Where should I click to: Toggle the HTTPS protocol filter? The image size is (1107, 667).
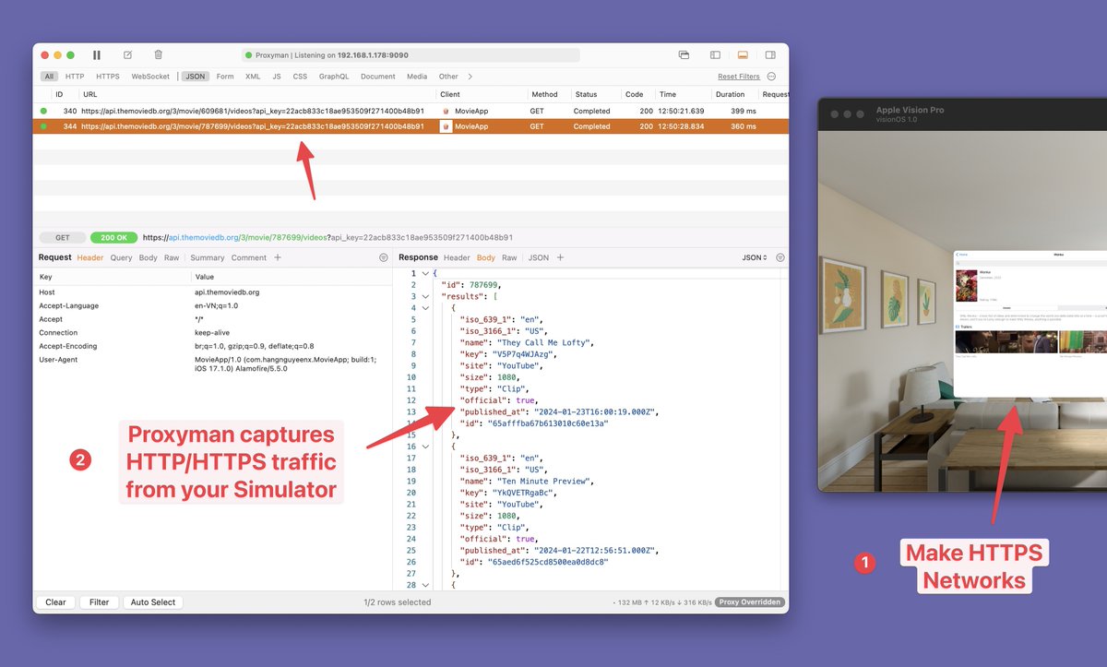(108, 77)
